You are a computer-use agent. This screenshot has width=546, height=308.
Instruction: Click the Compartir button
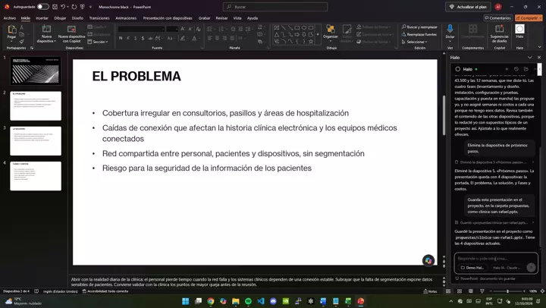pyautogui.click(x=529, y=18)
